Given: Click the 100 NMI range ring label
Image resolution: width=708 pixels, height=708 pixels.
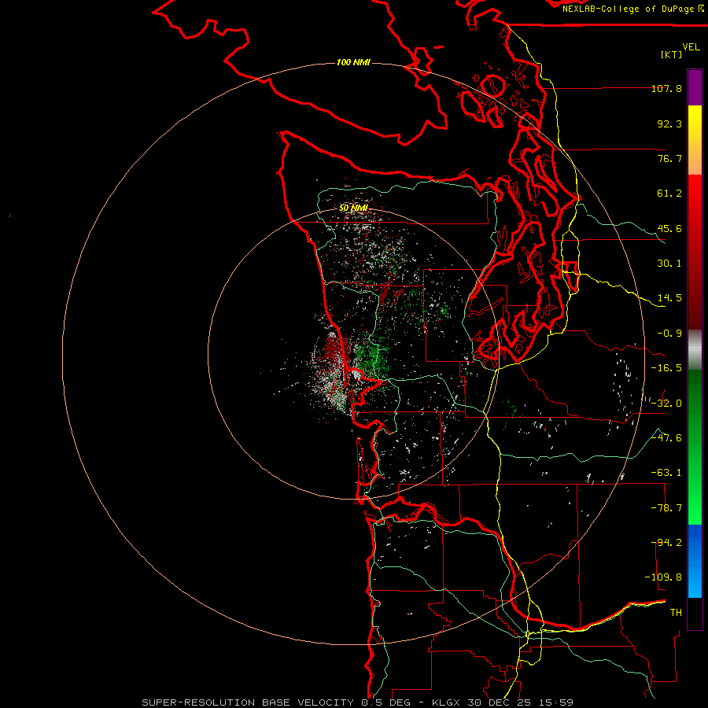Looking at the screenshot, I should 353,62.
